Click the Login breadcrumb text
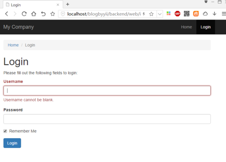 coord(30,45)
